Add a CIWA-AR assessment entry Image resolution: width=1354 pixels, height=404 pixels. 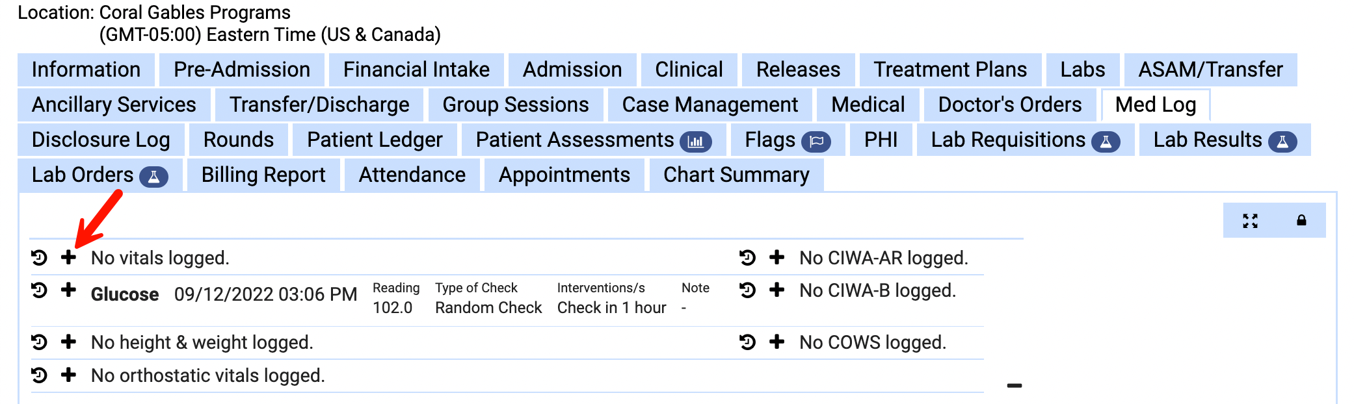(x=777, y=258)
